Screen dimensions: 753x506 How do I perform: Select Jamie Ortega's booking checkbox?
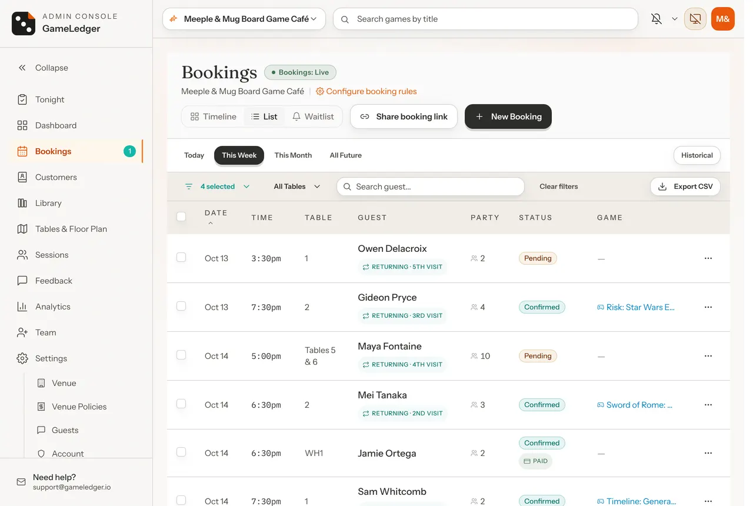point(181,452)
